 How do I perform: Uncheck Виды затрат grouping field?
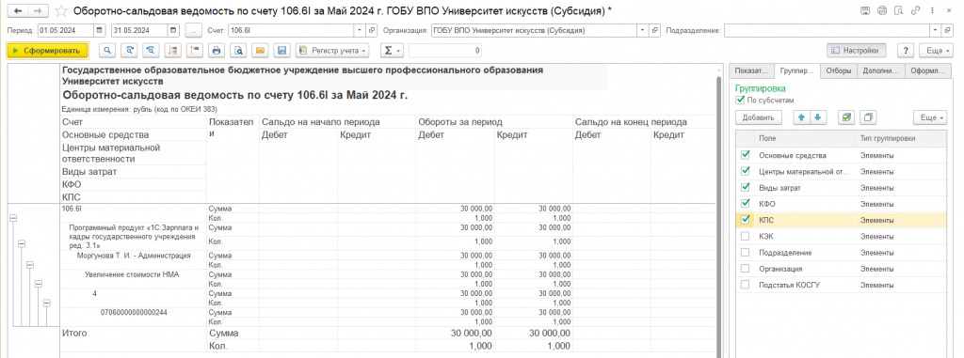click(x=746, y=187)
